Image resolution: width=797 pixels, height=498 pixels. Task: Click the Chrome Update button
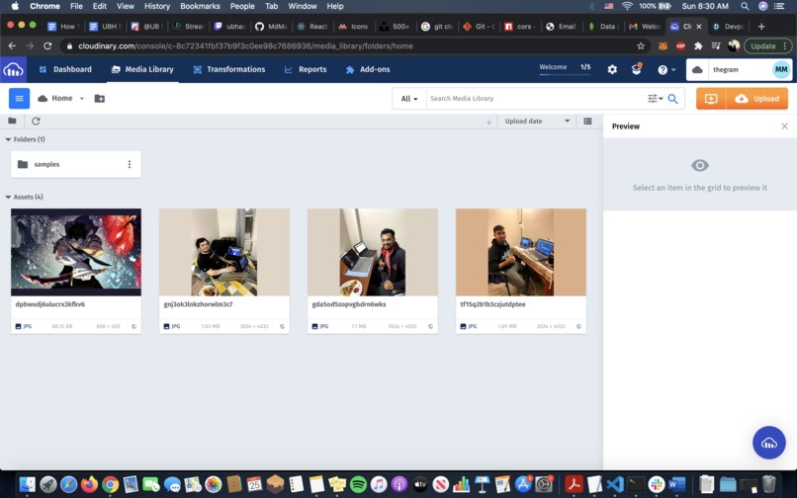[x=766, y=45]
